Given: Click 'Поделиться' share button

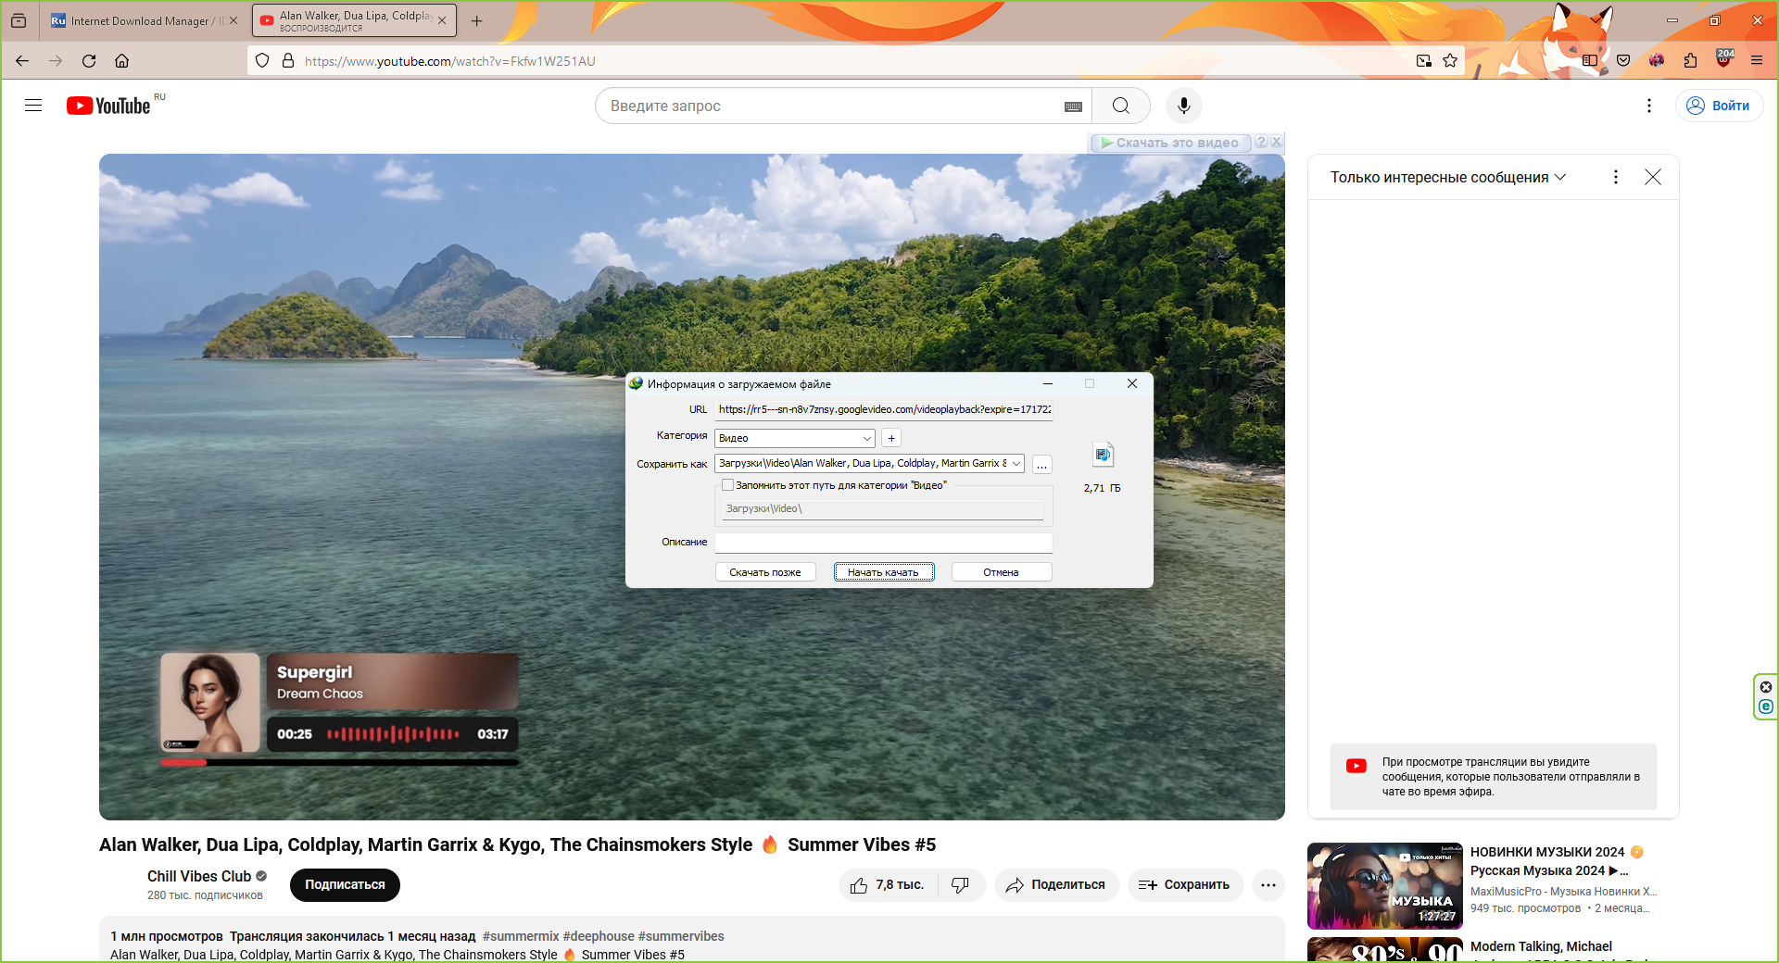Looking at the screenshot, I should (1056, 885).
